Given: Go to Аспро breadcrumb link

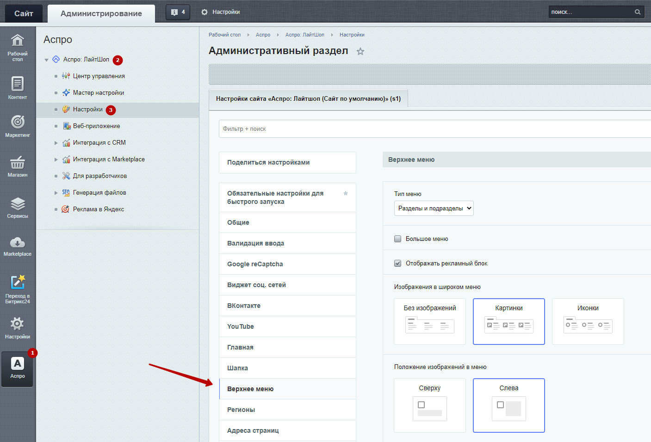Looking at the screenshot, I should [x=263, y=35].
